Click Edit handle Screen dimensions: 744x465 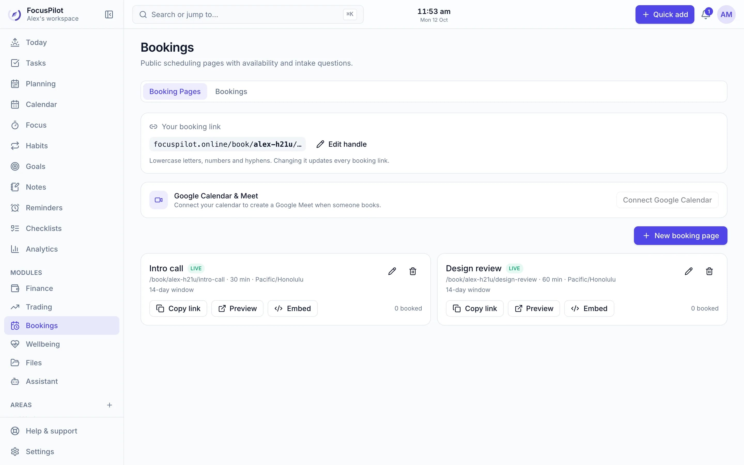coord(342,144)
